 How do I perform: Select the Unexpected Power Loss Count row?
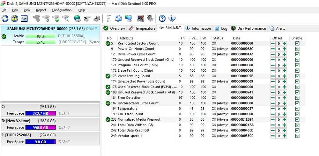205,82
